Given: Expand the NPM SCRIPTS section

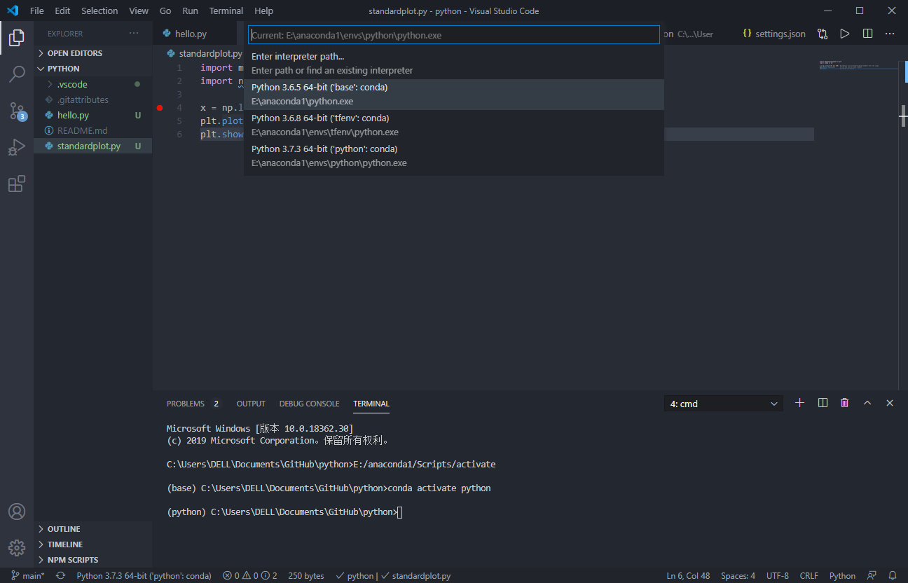Looking at the screenshot, I should pos(72,559).
